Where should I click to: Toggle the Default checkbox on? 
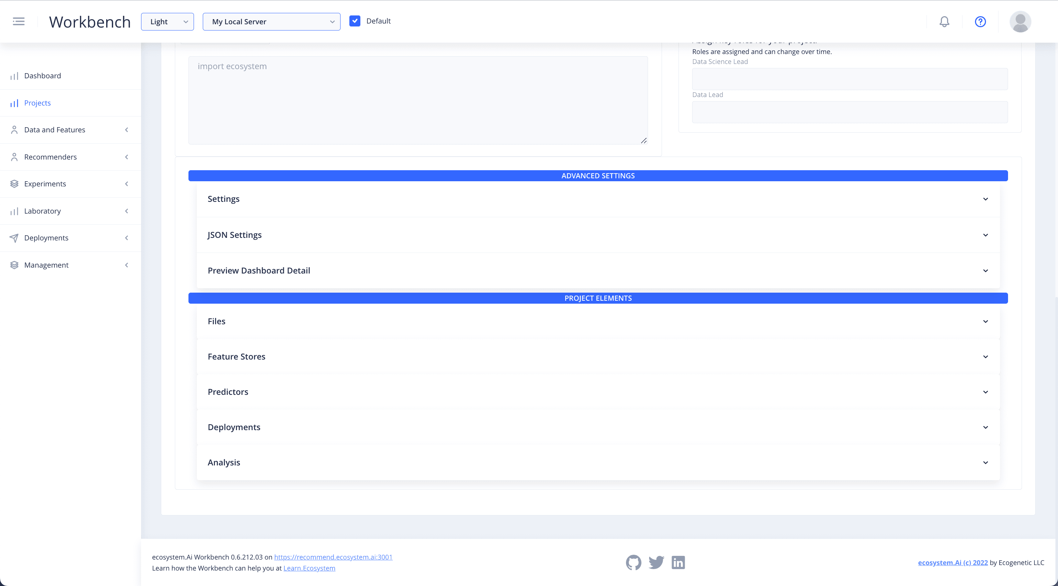coord(355,21)
